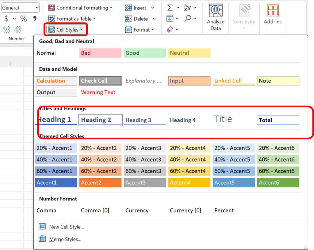Apply the Heading 3 style
This screenshot has width=314, height=250.
click(145, 120)
